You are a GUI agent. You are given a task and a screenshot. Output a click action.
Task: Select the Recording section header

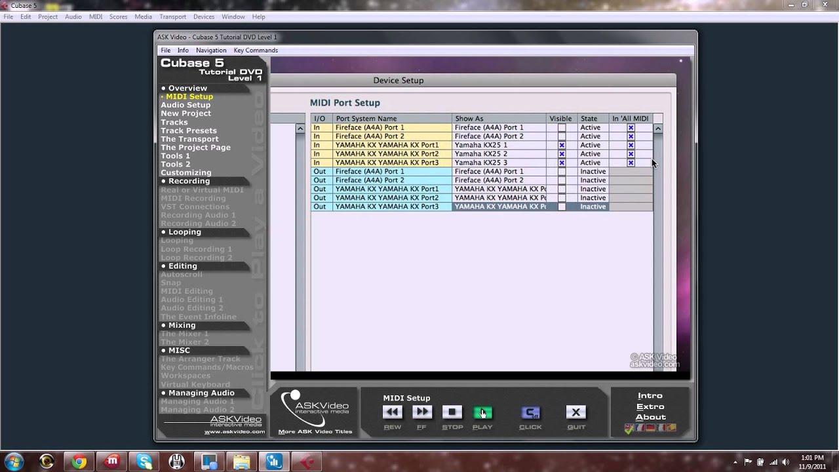pos(189,181)
